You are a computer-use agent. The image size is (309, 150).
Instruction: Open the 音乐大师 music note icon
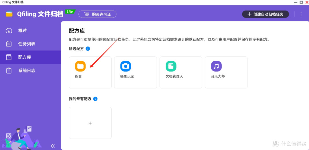coord(216,66)
